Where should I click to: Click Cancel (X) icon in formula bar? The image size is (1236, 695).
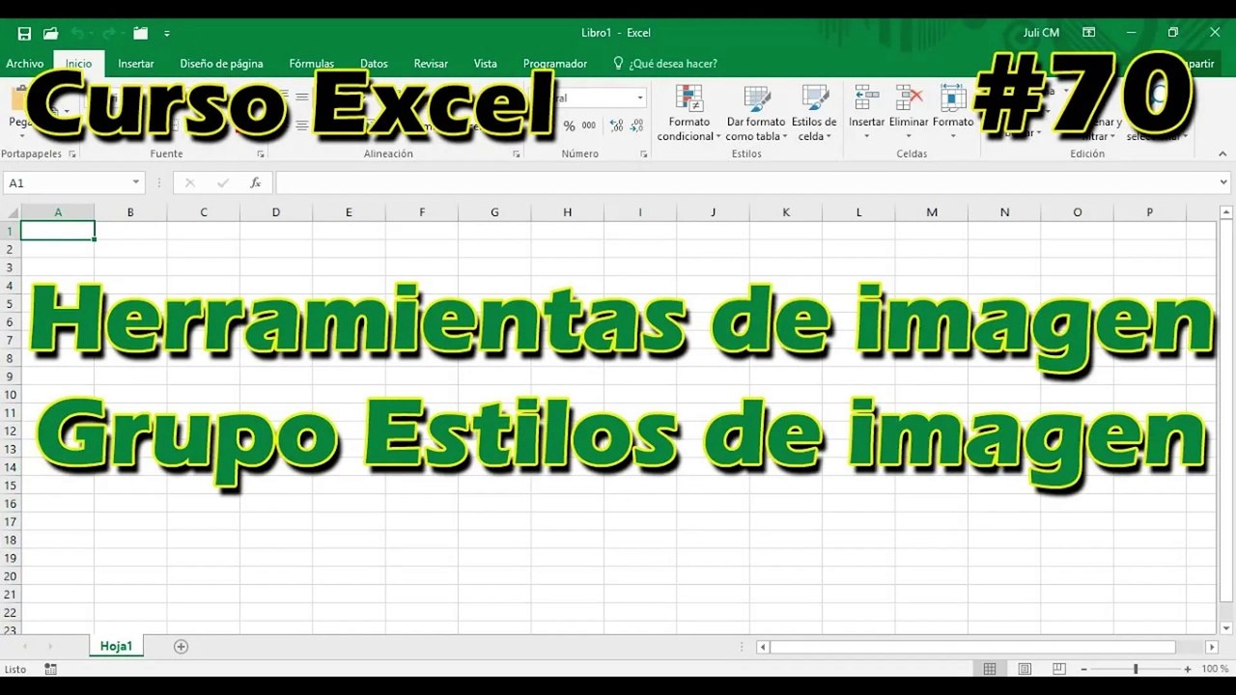tap(189, 182)
